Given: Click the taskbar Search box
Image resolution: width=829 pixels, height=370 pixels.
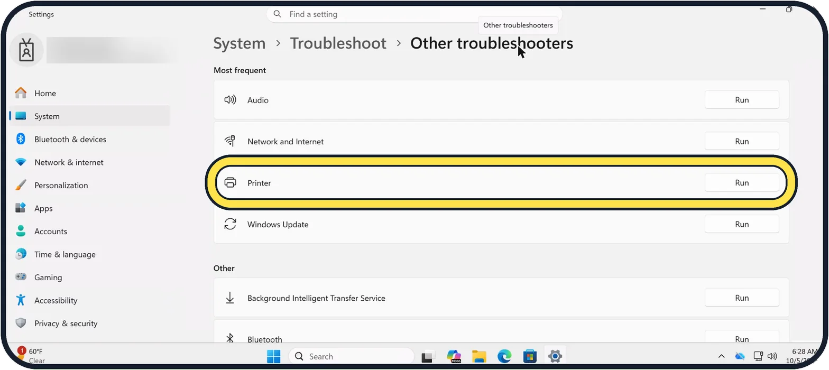Looking at the screenshot, I should coord(352,356).
